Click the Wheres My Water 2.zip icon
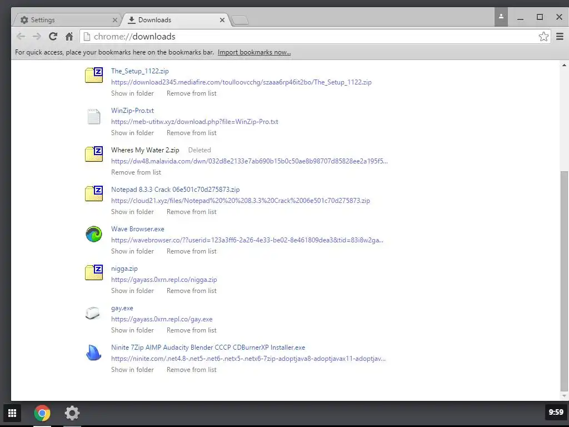 pos(94,154)
